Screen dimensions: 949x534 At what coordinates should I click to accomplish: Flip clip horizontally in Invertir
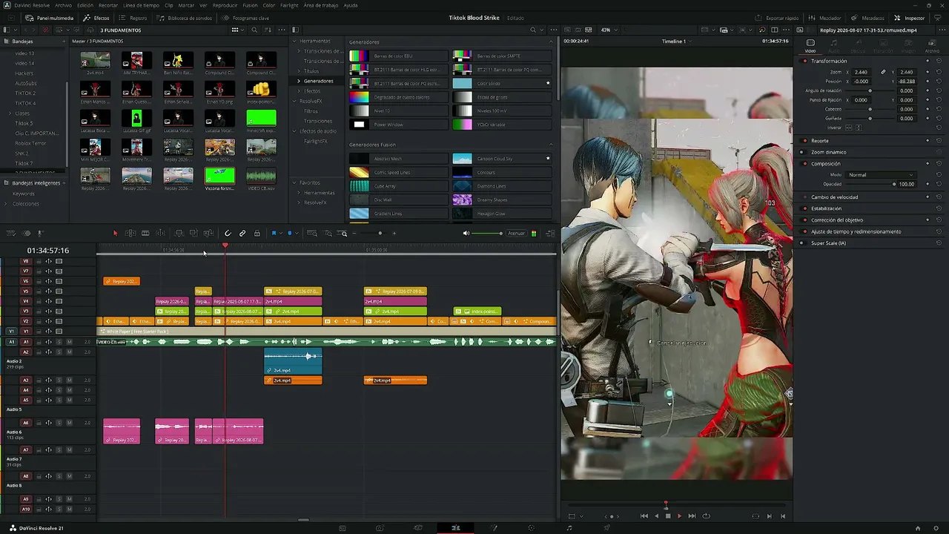pyautogui.click(x=850, y=128)
